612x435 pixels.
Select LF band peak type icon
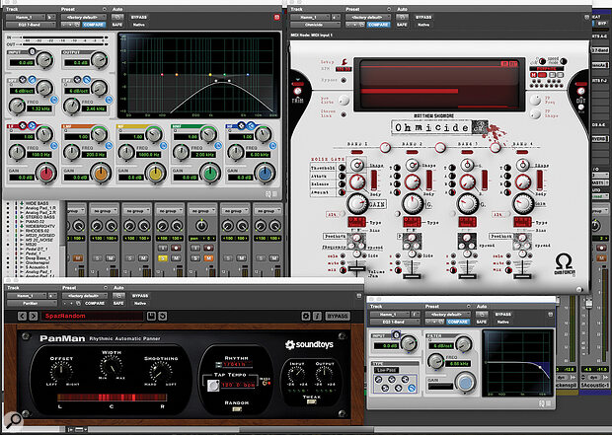coord(23,125)
